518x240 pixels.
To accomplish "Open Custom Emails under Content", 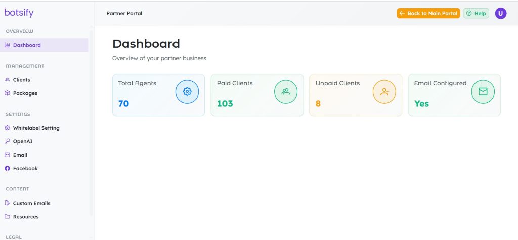I will coord(31,203).
